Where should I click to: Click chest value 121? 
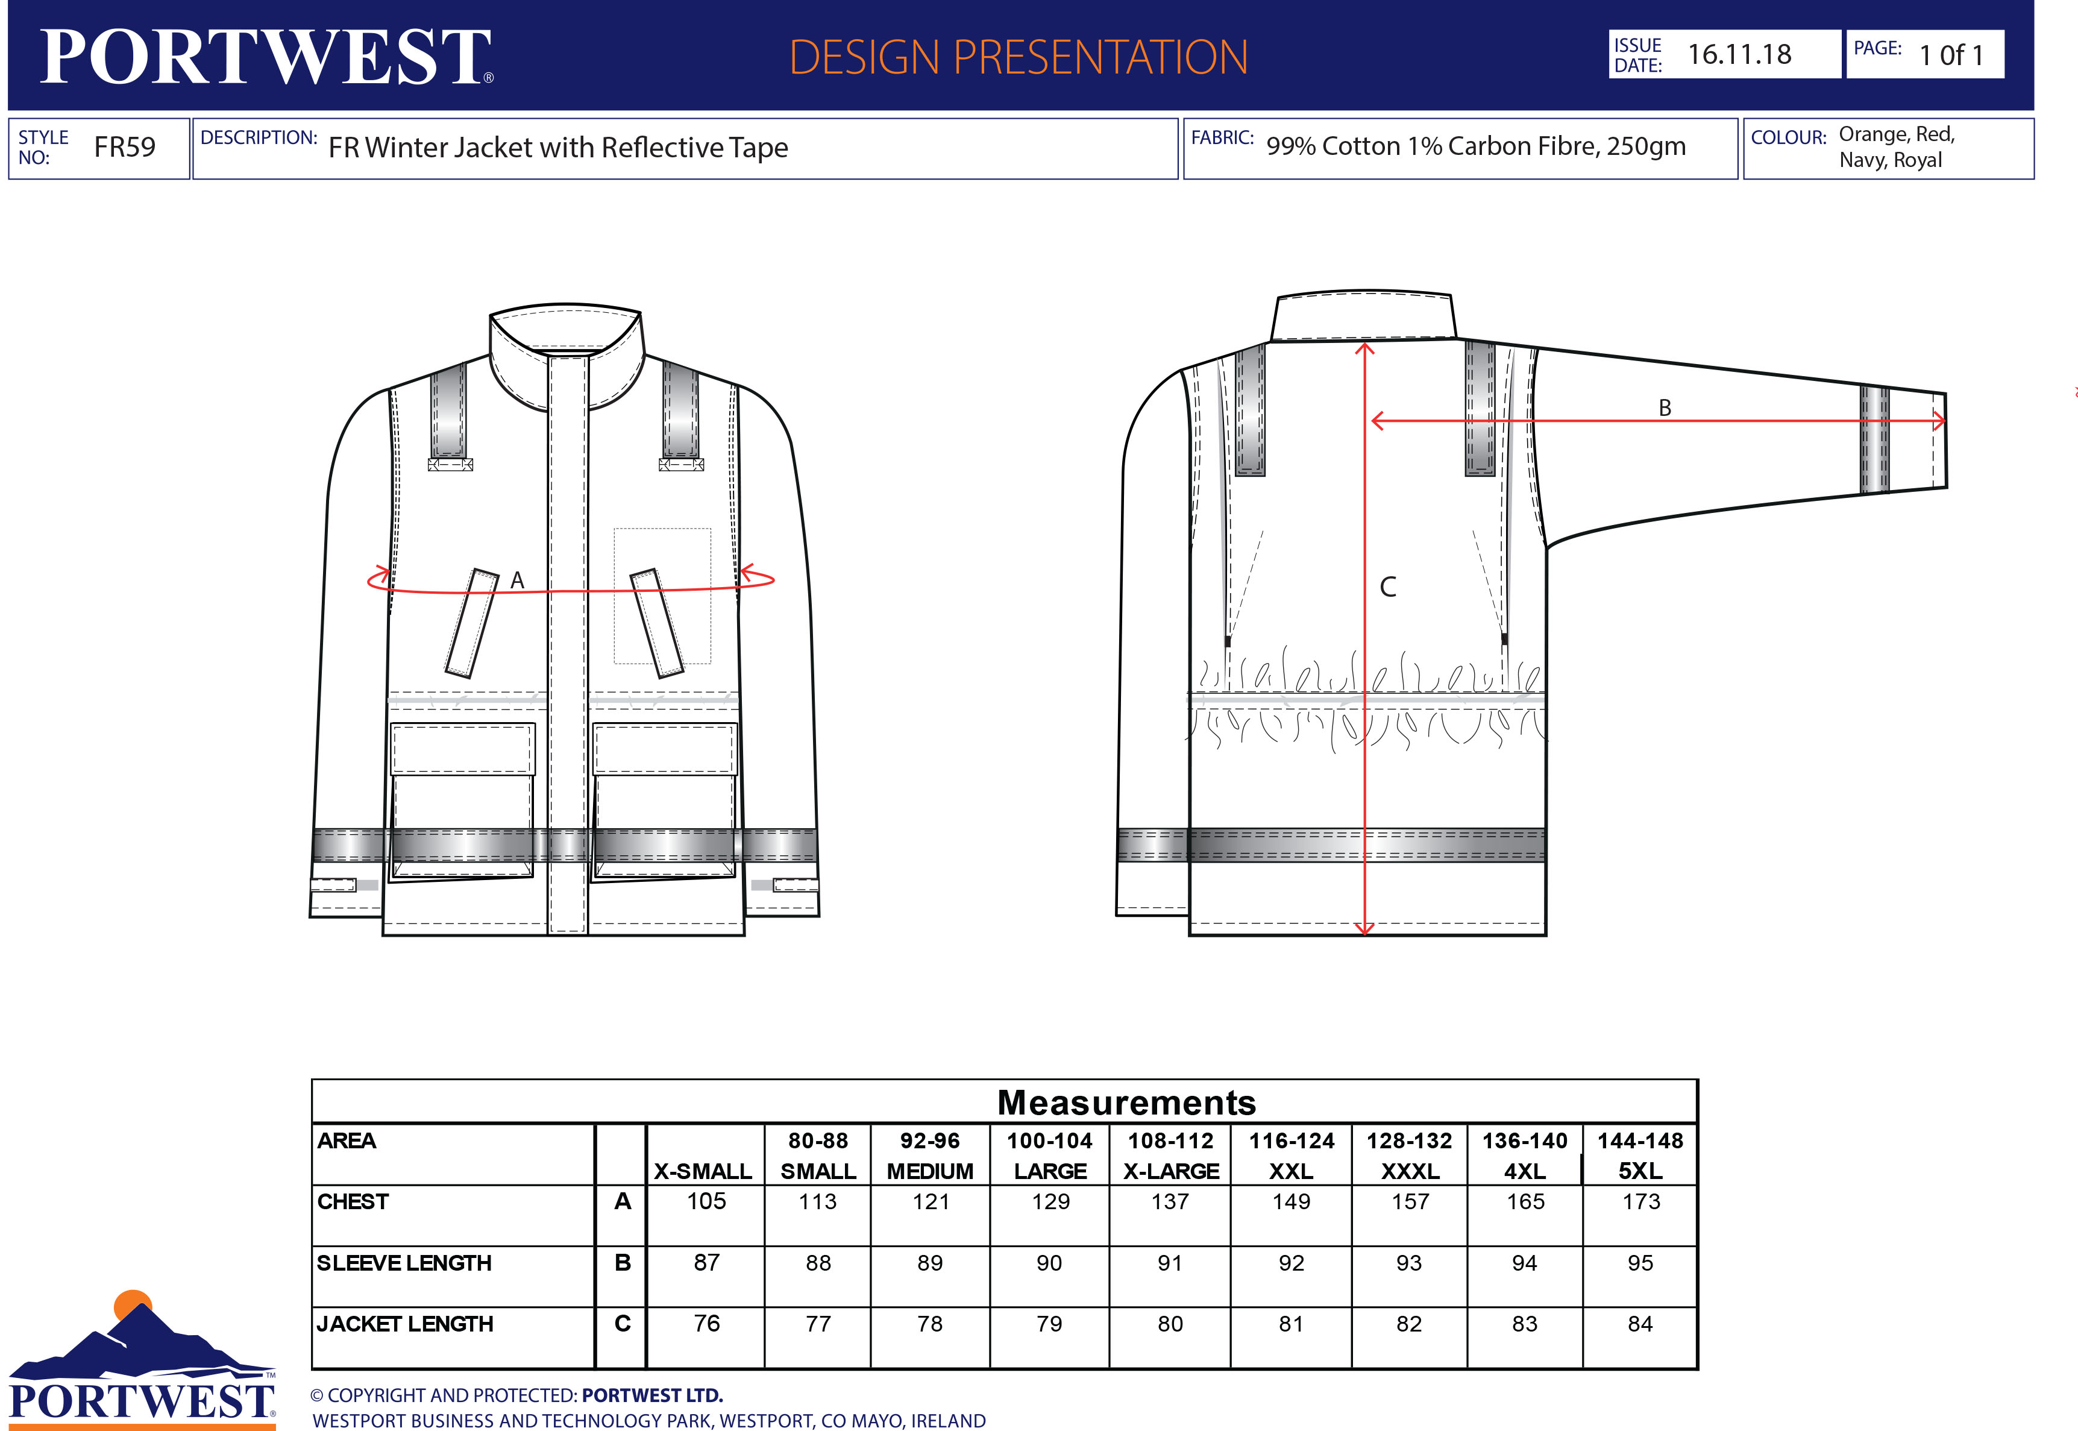[931, 1201]
